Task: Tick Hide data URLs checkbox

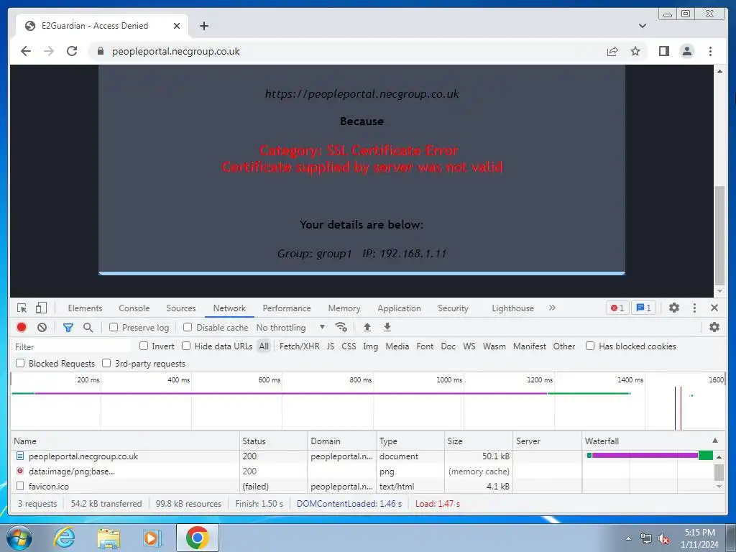Action: [186, 346]
